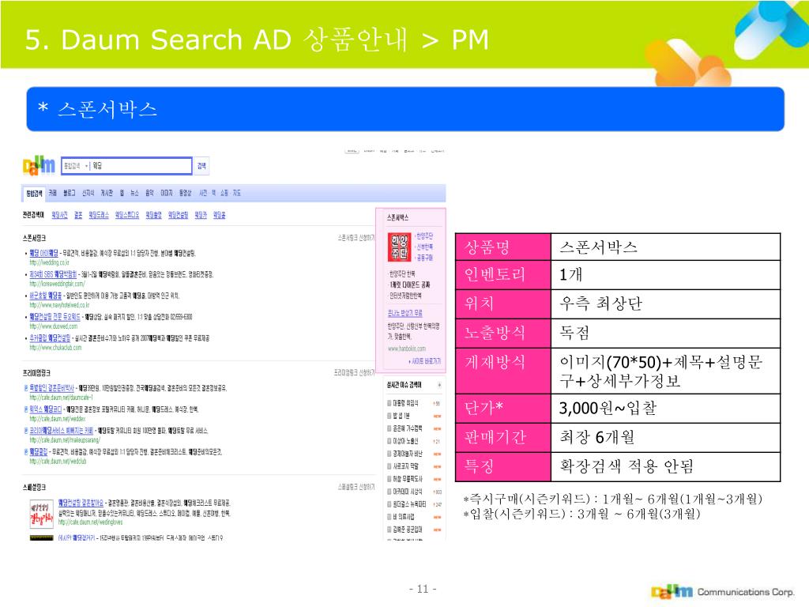Open the duowed.com URL link

[x=54, y=326]
